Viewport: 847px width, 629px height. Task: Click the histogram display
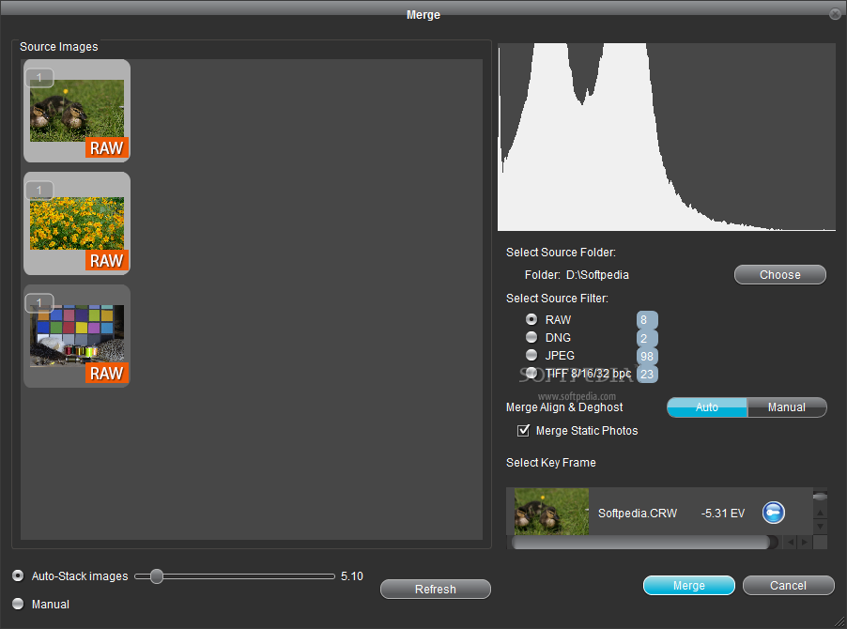pyautogui.click(x=667, y=137)
